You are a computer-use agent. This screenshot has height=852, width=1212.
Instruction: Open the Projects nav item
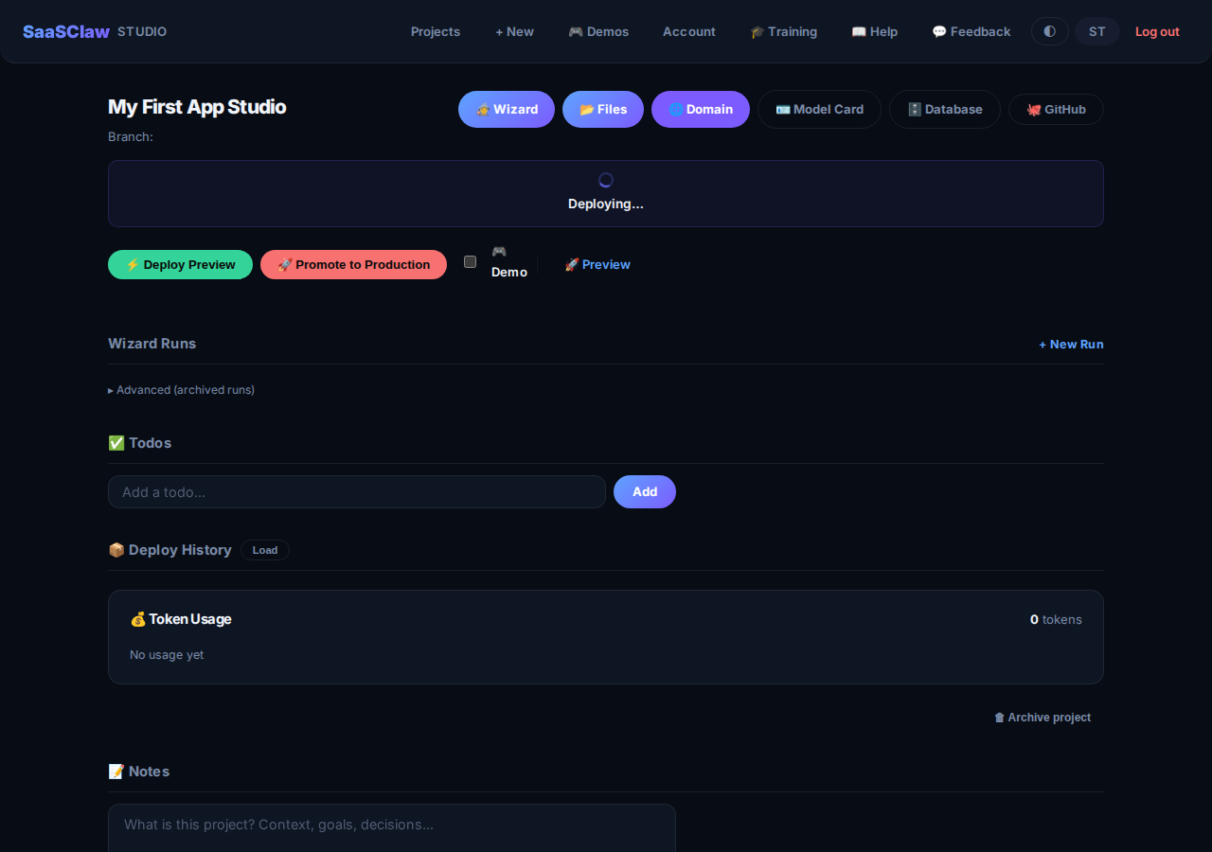tap(436, 31)
